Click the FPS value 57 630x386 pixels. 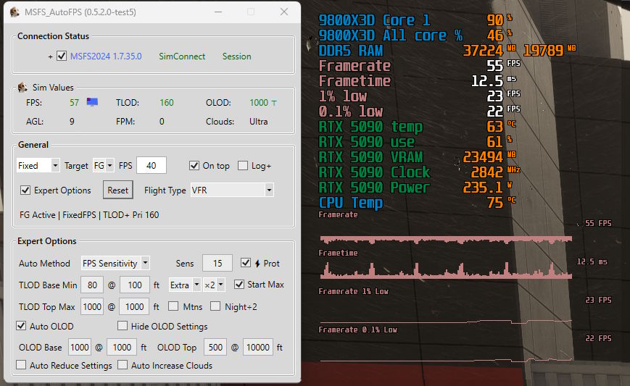[x=75, y=103]
